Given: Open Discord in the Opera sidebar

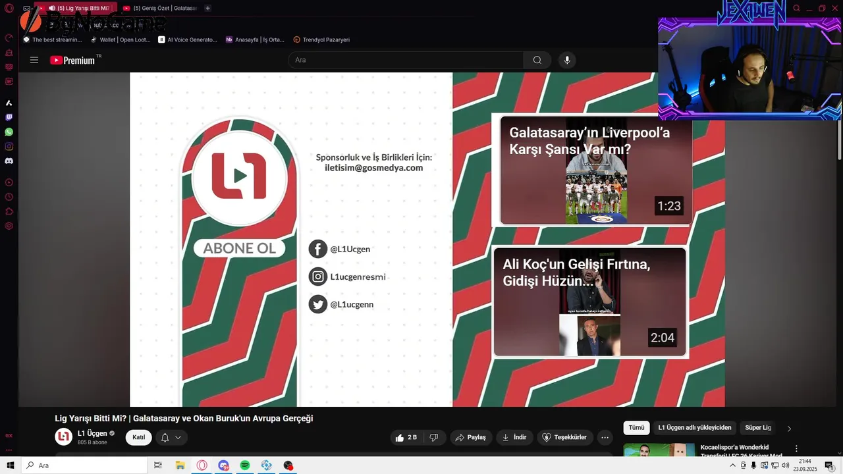Looking at the screenshot, I should coord(9,161).
